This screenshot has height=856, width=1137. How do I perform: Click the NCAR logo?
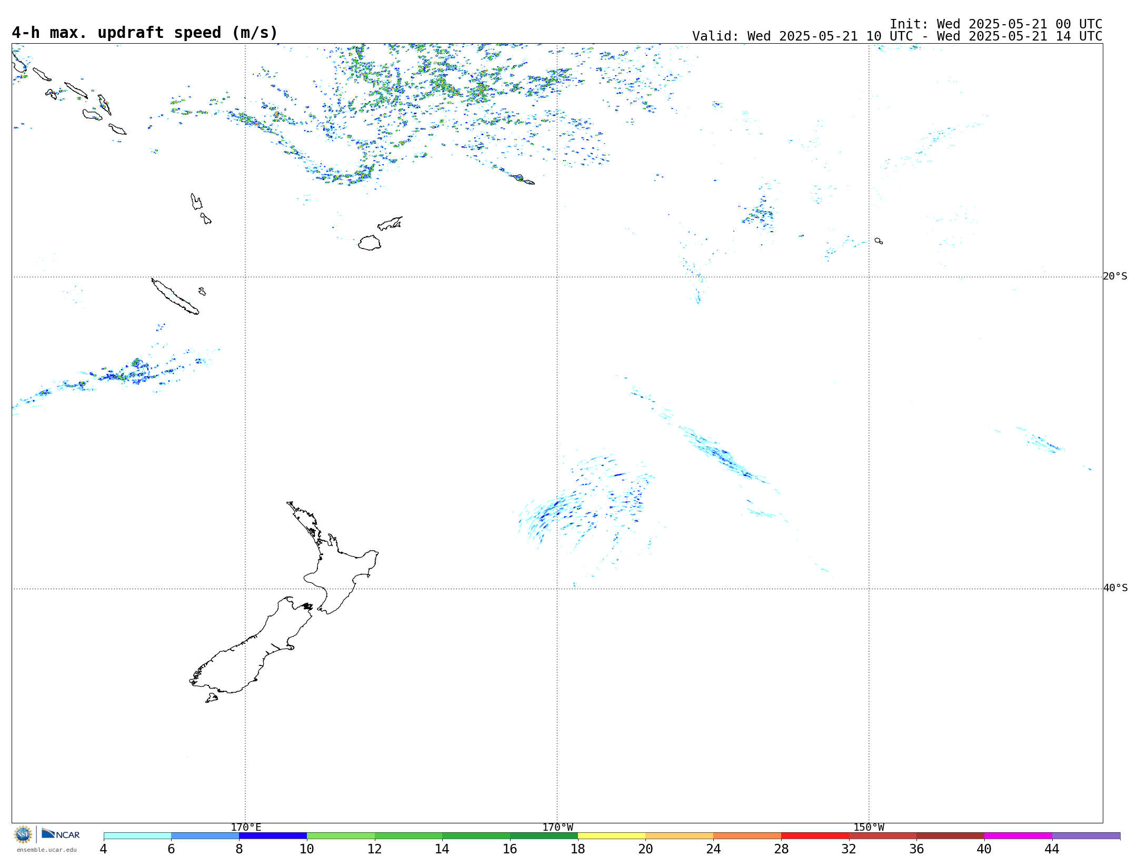[61, 834]
